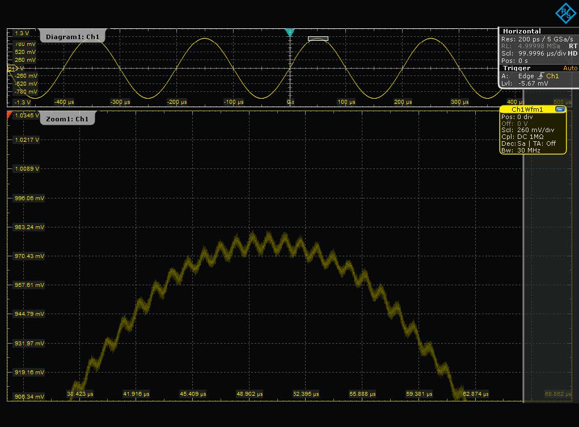
Task: Click the HD mode indicator
Action: click(572, 53)
